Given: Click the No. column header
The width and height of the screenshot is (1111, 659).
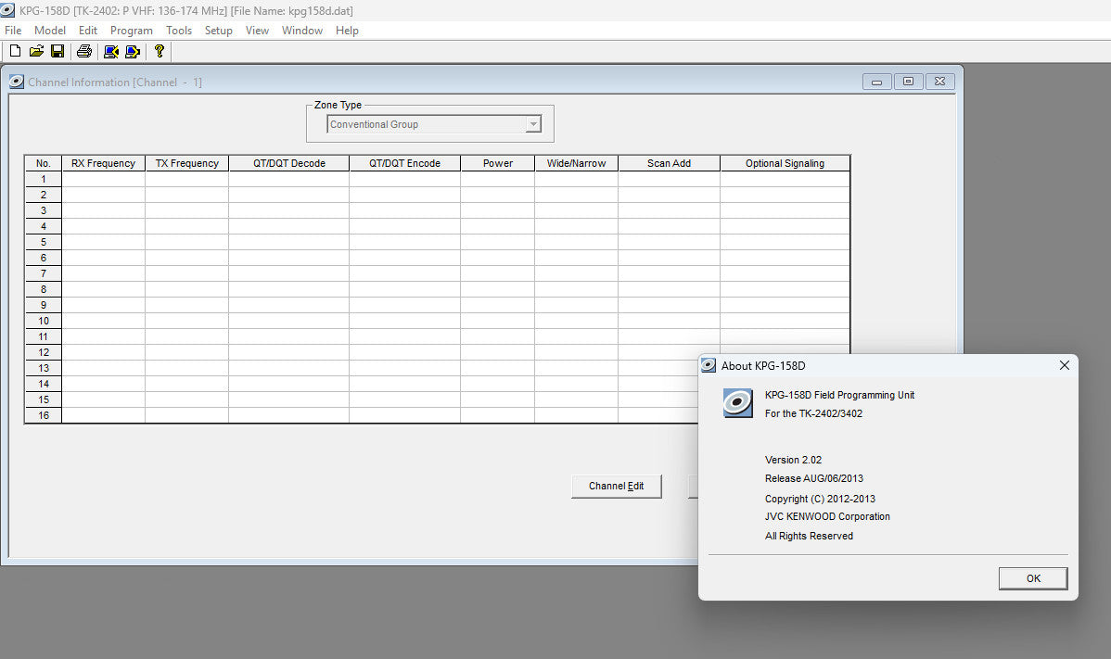Looking at the screenshot, I should 44,163.
